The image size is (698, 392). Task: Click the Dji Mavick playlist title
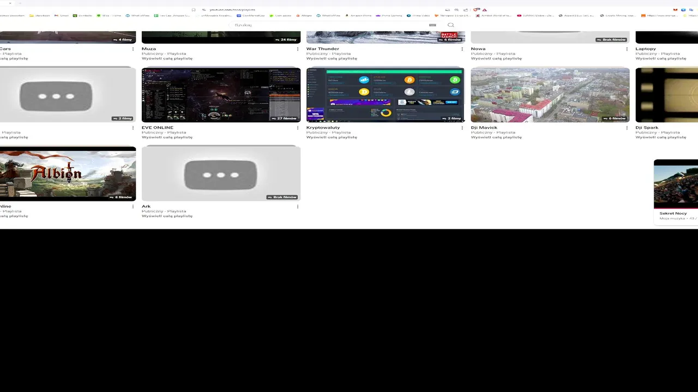[x=484, y=128]
